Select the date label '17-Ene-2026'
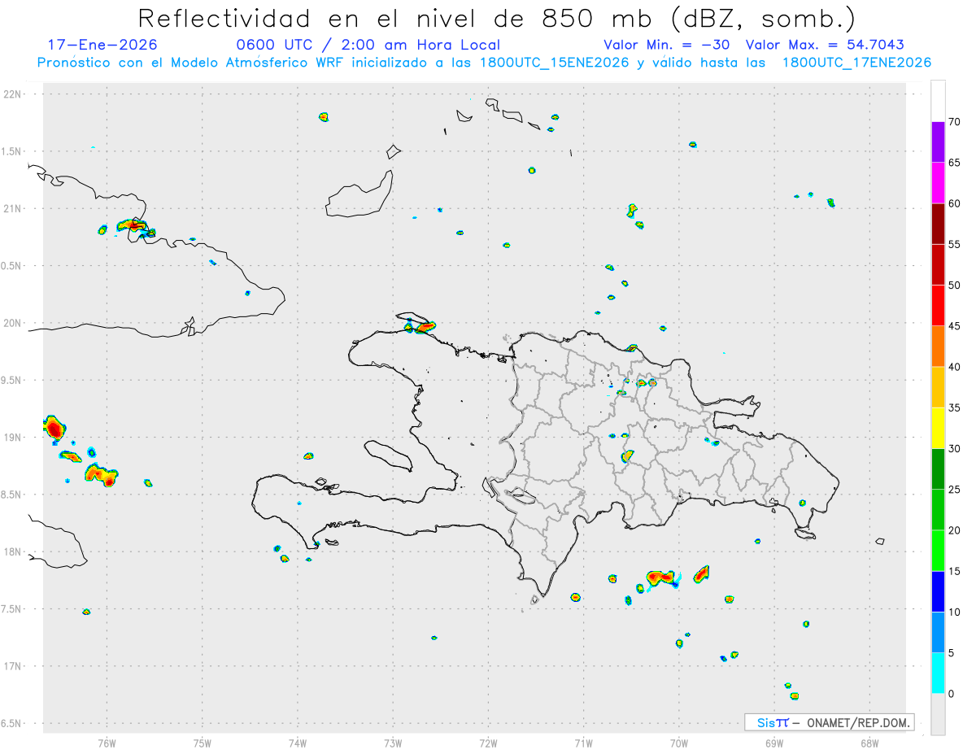 click(102, 45)
